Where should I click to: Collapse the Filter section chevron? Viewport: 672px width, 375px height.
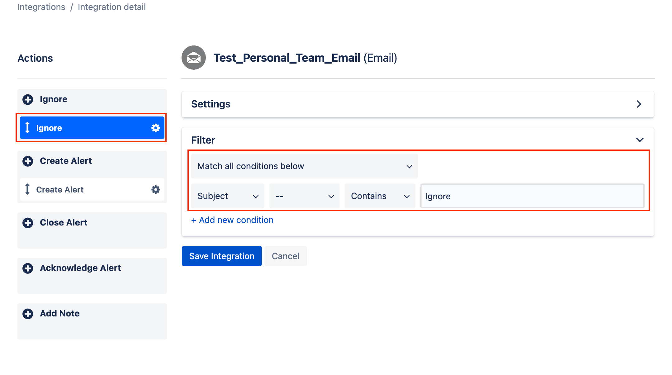pyautogui.click(x=640, y=140)
